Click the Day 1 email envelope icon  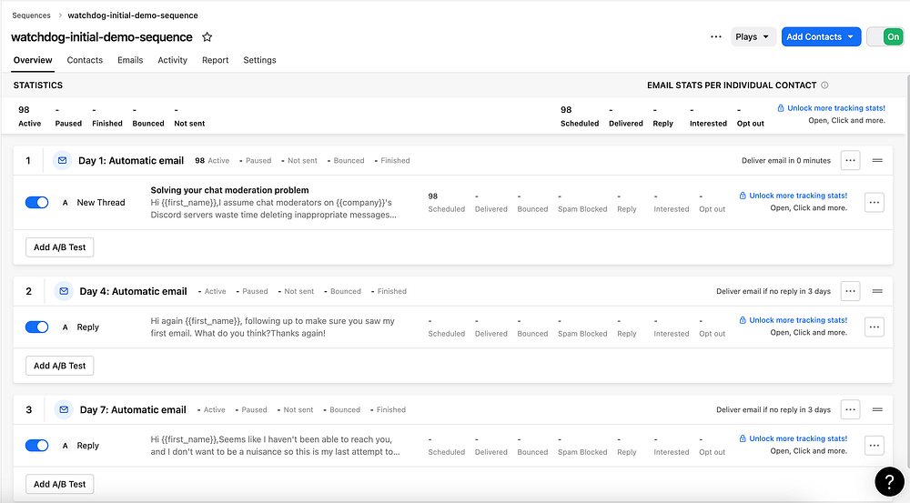[x=63, y=161]
